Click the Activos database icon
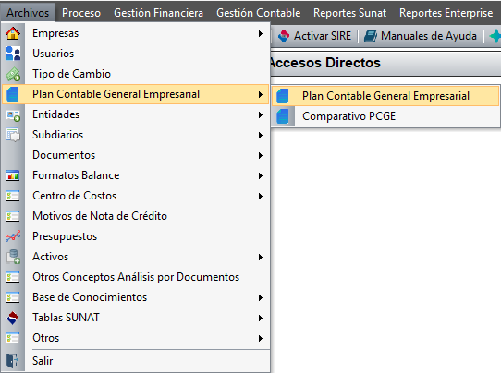This screenshot has height=373, width=501. pos(13,257)
